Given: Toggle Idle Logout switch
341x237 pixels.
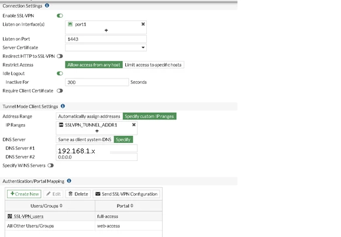Looking at the screenshot, I should coord(60,73).
